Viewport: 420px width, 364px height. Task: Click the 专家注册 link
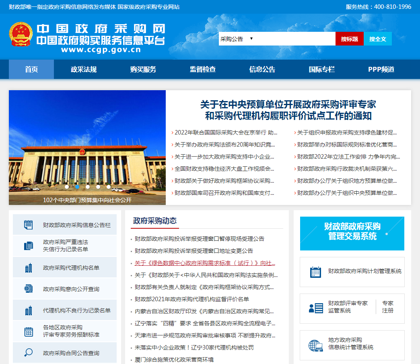click(x=387, y=307)
